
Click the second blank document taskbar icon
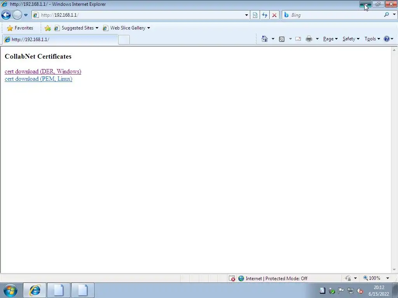coord(83,290)
